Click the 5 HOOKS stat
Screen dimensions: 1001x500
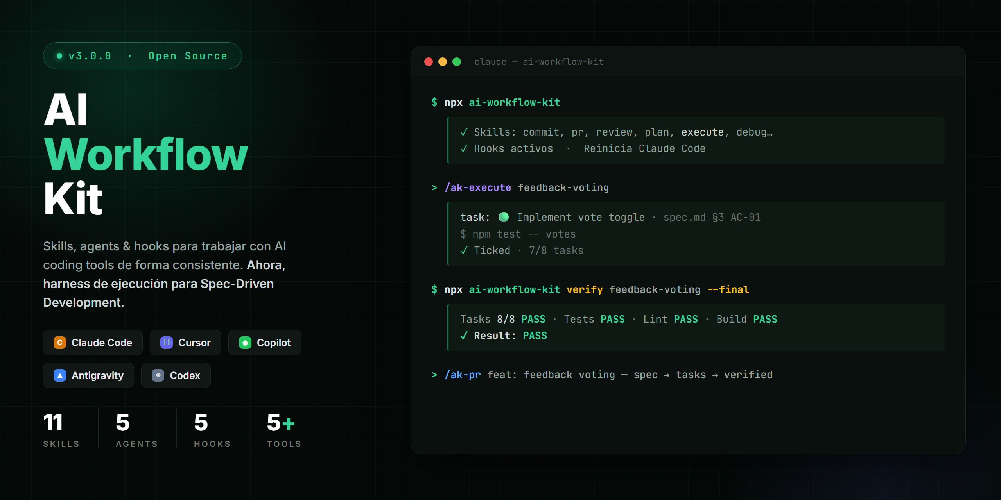click(212, 430)
